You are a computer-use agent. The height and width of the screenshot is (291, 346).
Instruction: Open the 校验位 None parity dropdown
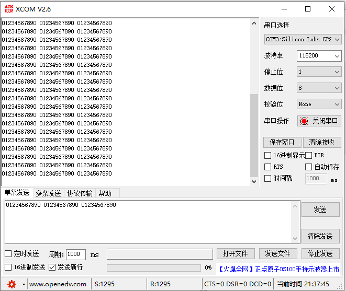click(x=319, y=104)
